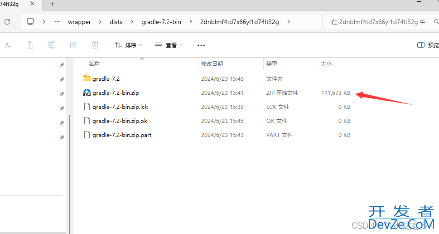Select the 2dnblmf4td7x66yl1d74lt32g breadcrumb
Viewport: 439px width, 234px height.
(x=239, y=22)
